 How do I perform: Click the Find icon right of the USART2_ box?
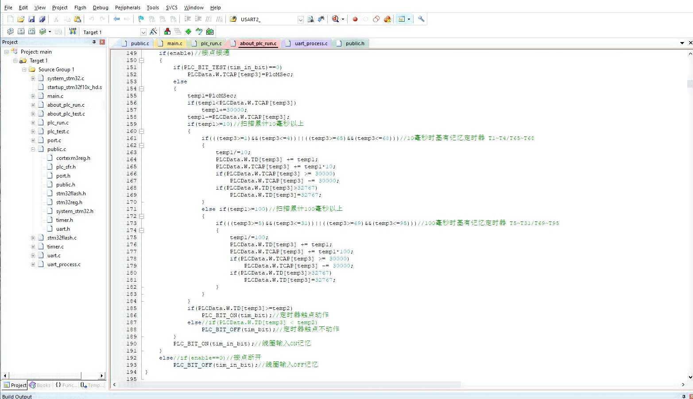[x=310, y=19]
